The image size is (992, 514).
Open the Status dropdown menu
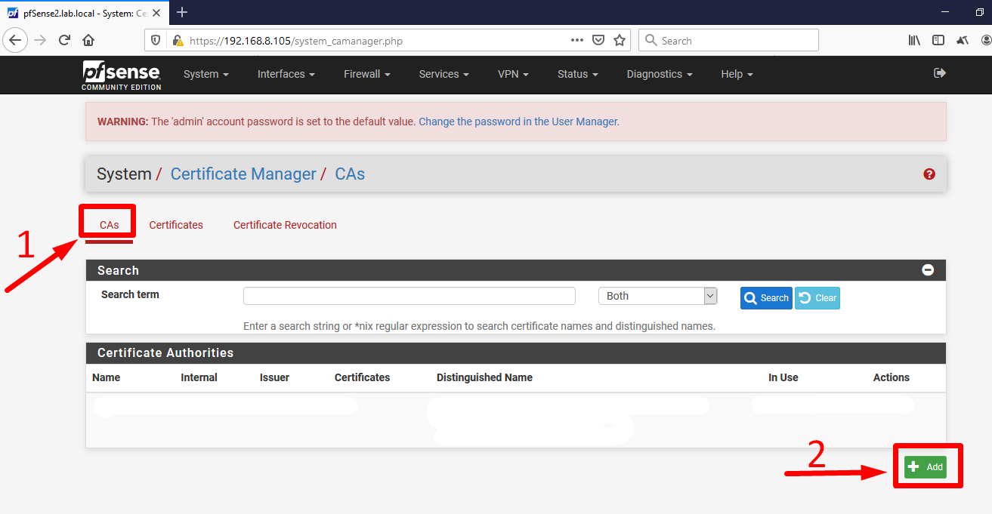point(578,74)
